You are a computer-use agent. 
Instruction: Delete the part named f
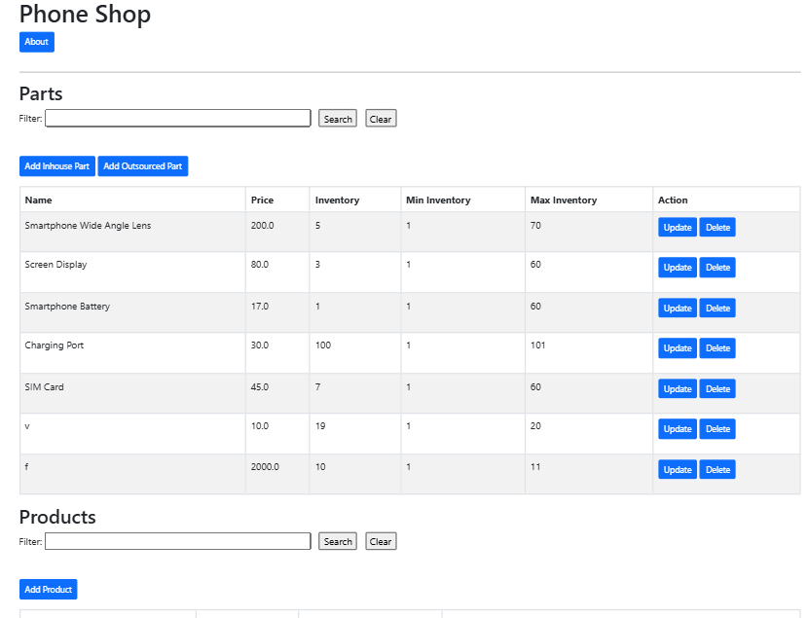pos(716,469)
